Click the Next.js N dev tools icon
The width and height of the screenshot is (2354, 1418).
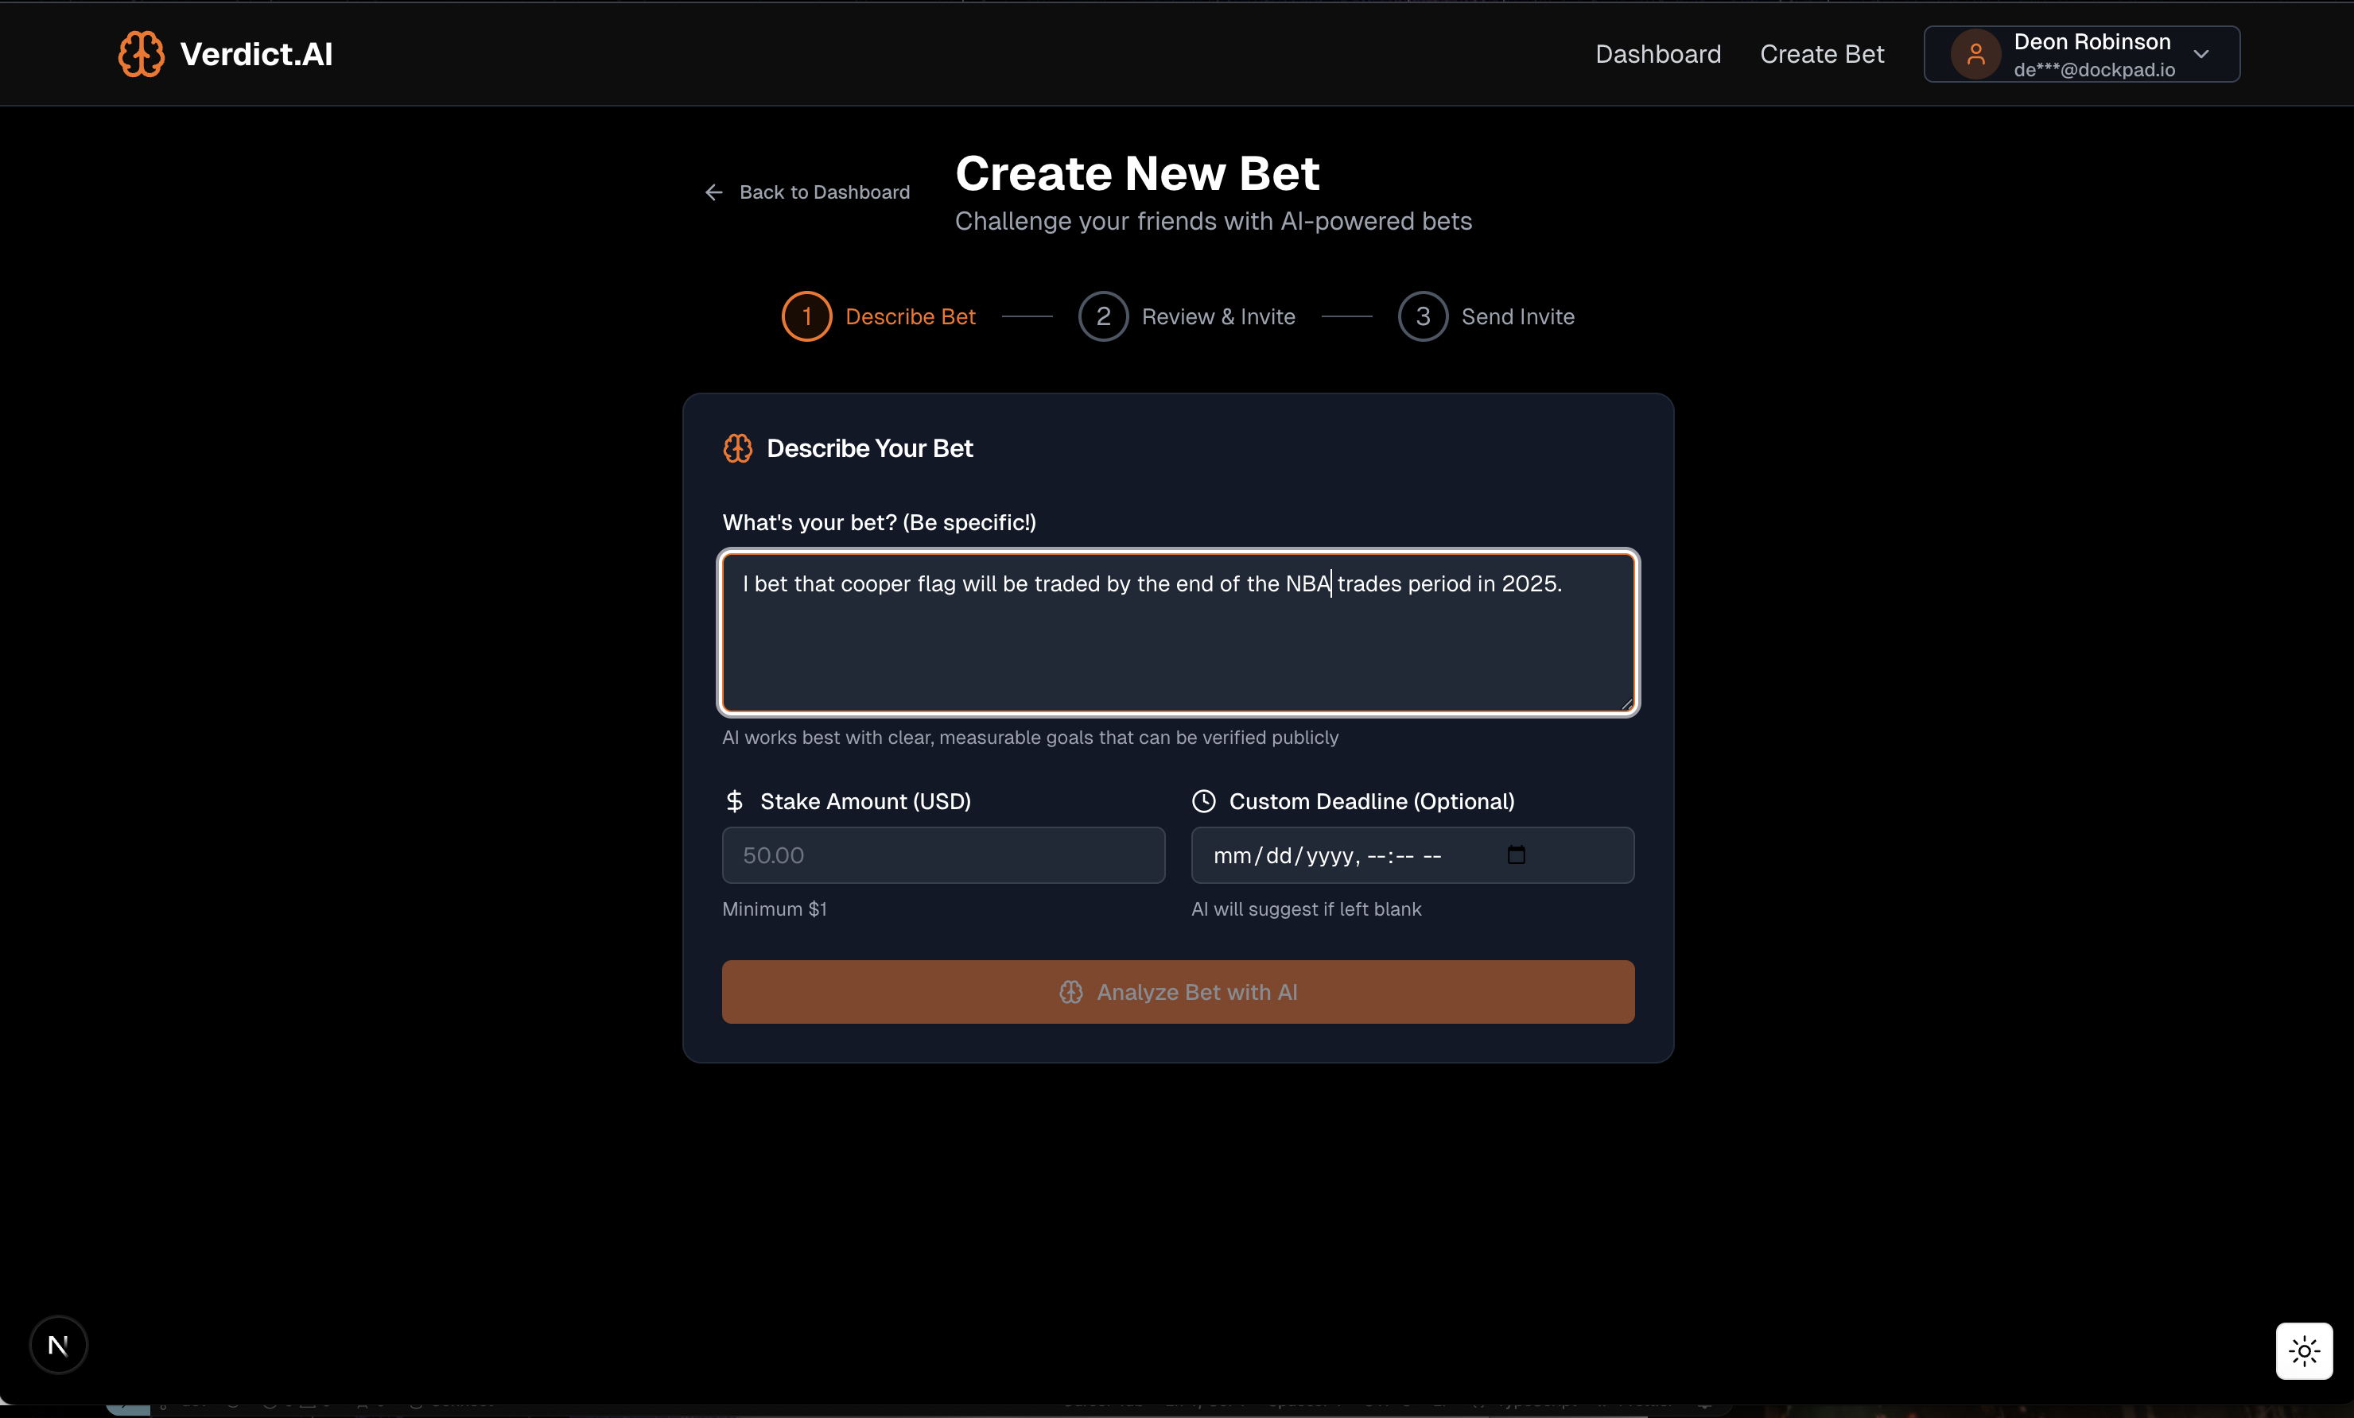(58, 1344)
